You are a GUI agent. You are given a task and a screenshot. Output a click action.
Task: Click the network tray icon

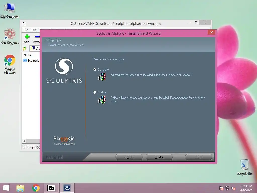coord(227,188)
